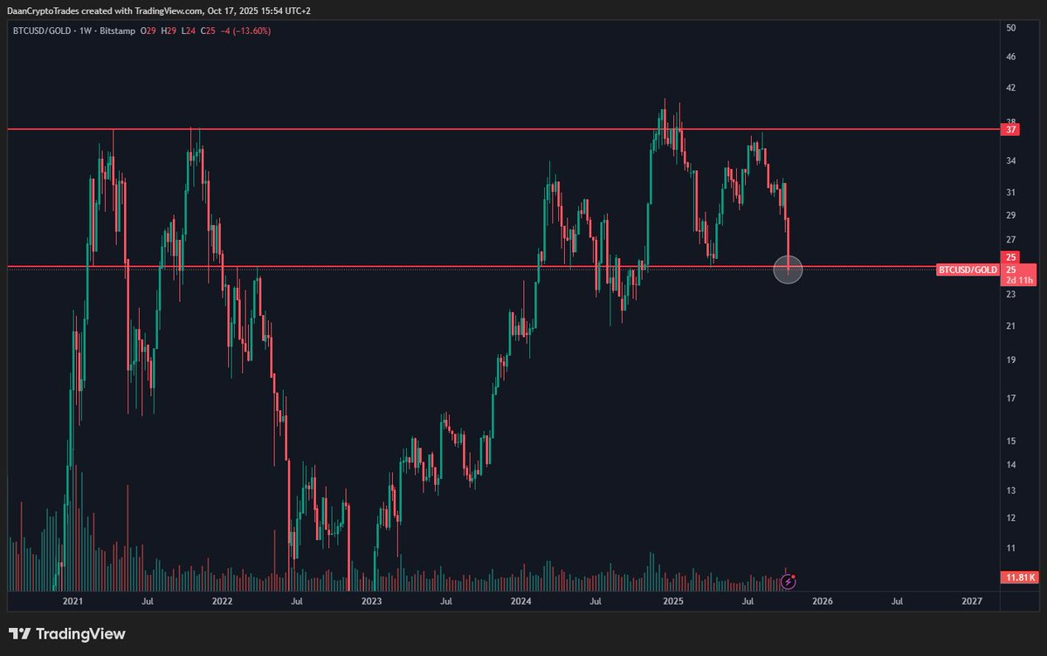Click the grey circle highlight on the latest candle
1047x656 pixels.
(788, 269)
